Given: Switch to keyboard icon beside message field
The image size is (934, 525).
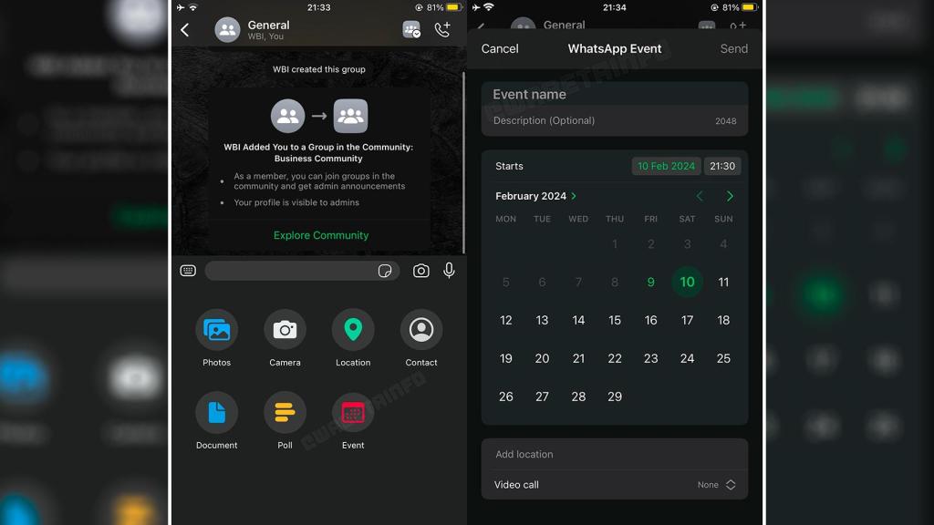Looking at the screenshot, I should (188, 271).
